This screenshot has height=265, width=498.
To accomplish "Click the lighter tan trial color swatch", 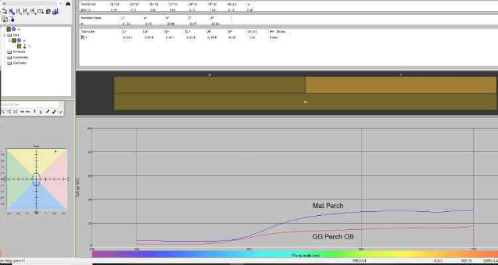I will [x=401, y=85].
